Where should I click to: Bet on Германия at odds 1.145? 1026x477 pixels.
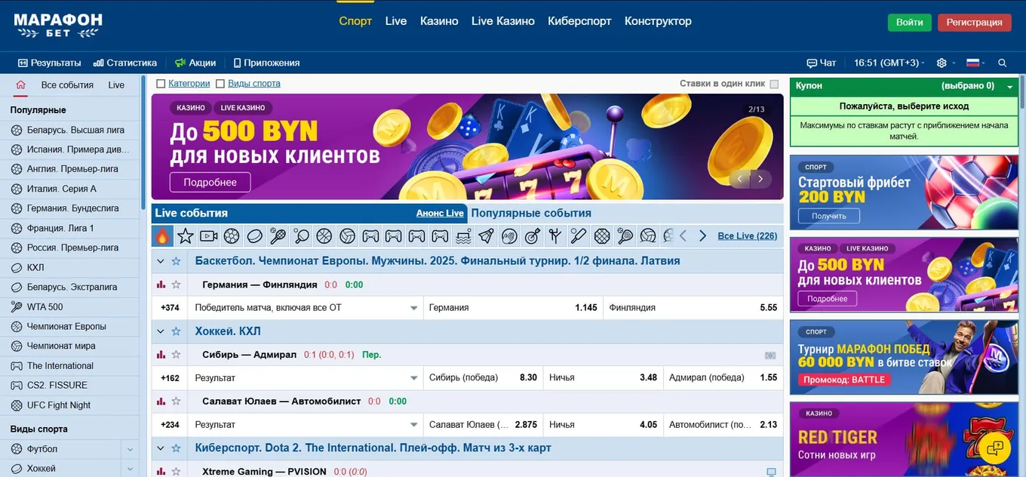[x=513, y=308]
